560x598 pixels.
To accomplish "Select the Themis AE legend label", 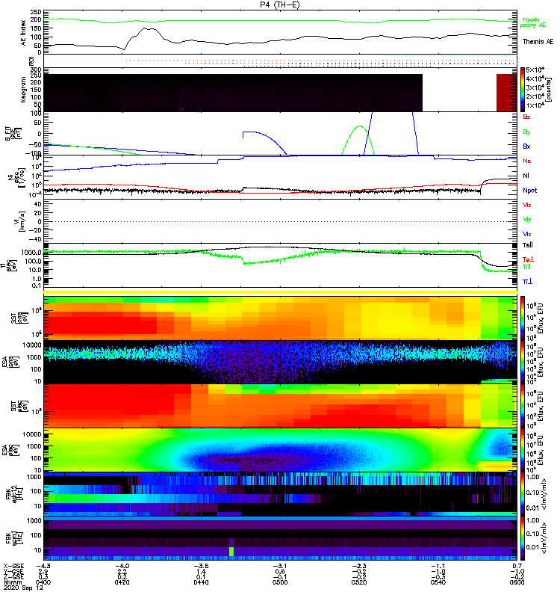I will pos(538,42).
